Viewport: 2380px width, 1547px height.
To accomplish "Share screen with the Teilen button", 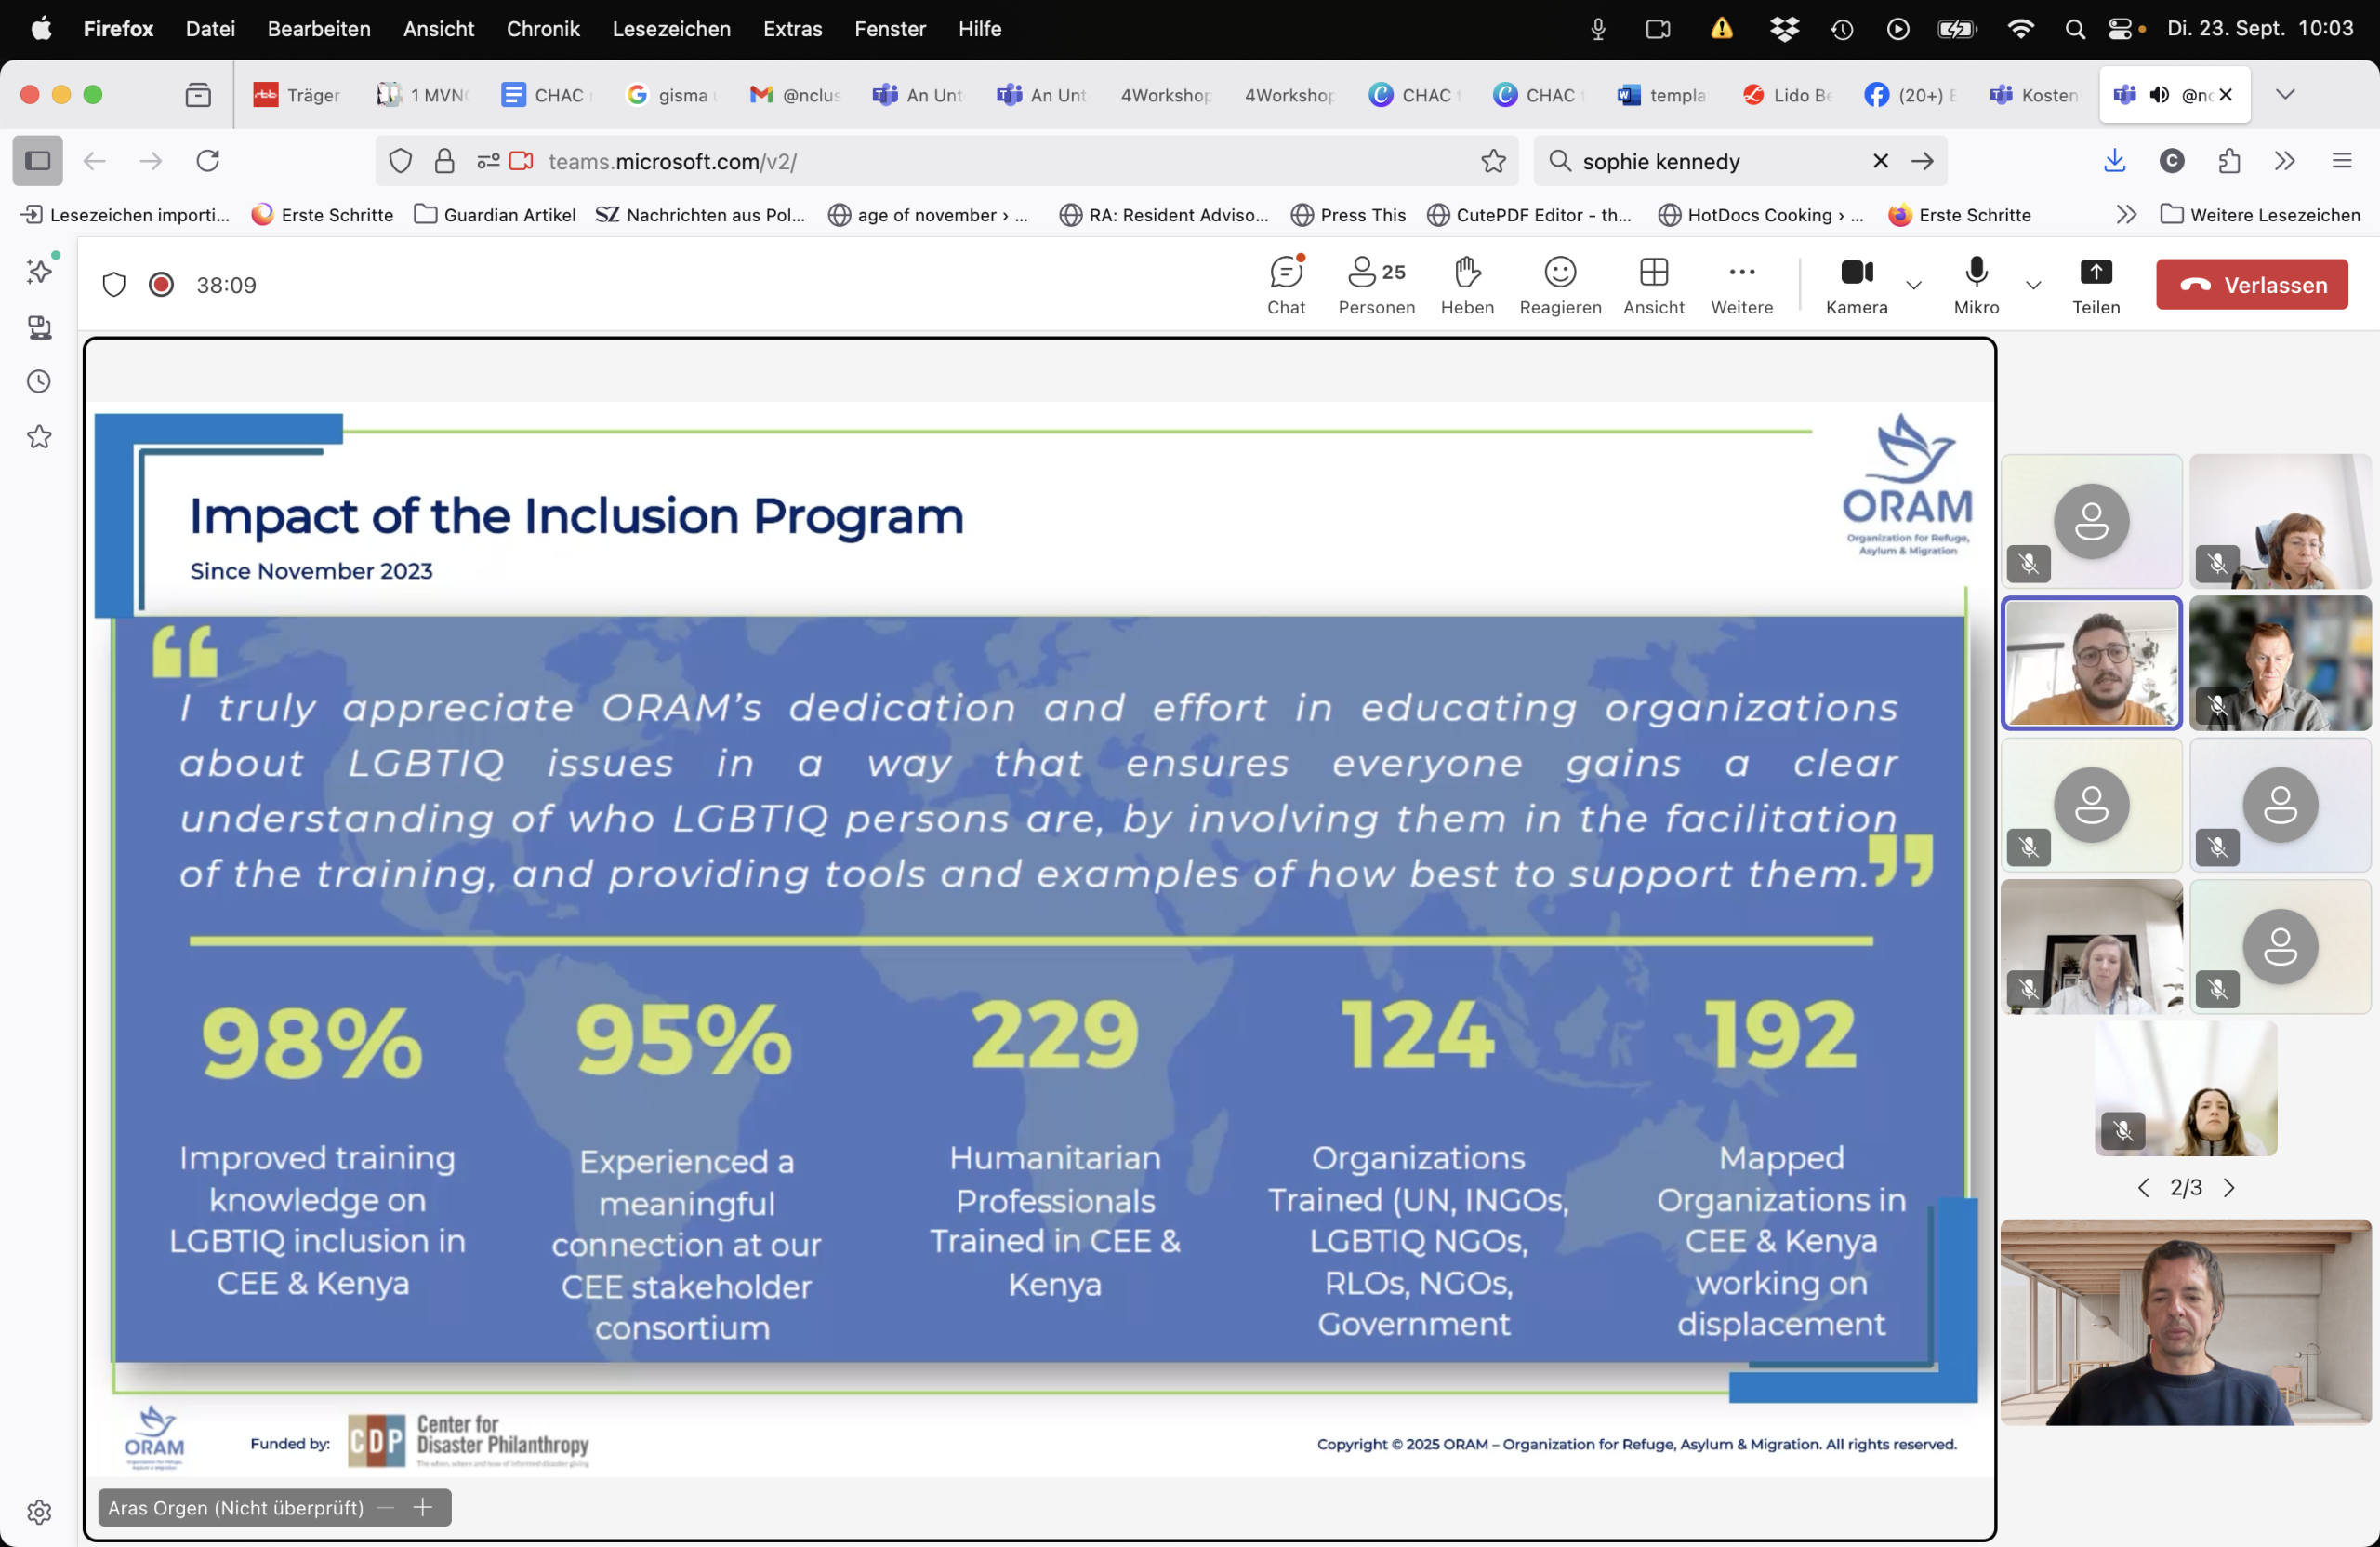I will point(2095,286).
